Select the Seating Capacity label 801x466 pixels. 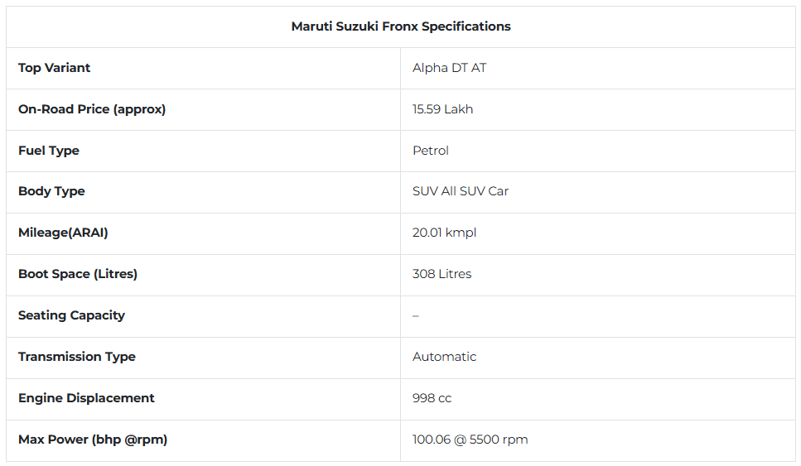pyautogui.click(x=71, y=315)
